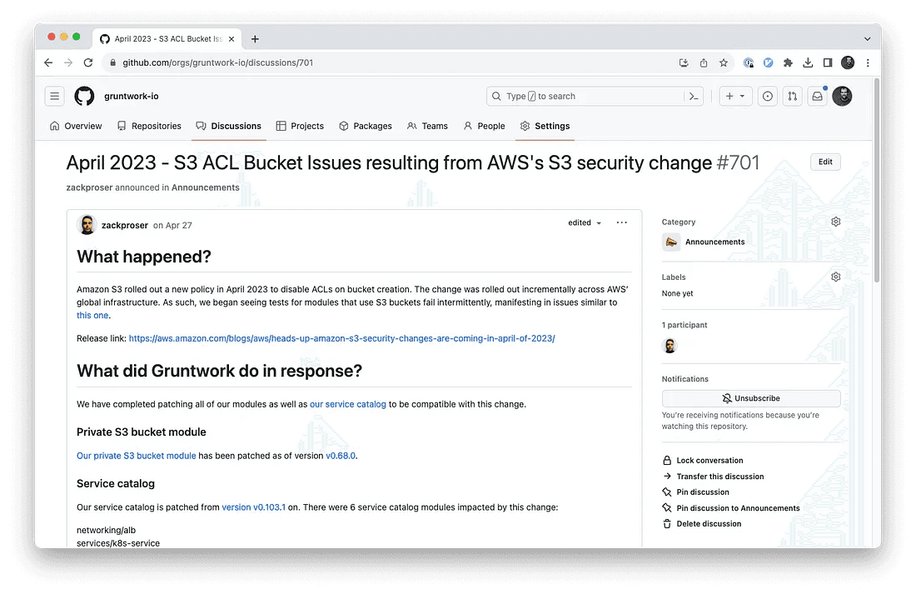Click the install/save page icon in the address bar
The height and width of the screenshot is (594, 916).
click(x=684, y=62)
